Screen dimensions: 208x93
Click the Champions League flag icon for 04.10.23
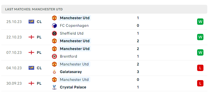[x=31, y=68]
